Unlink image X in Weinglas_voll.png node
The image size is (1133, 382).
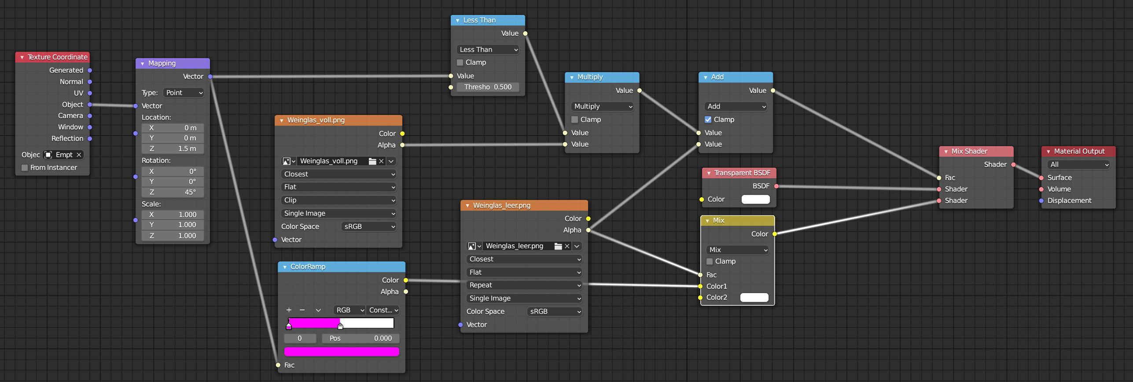[x=382, y=161]
